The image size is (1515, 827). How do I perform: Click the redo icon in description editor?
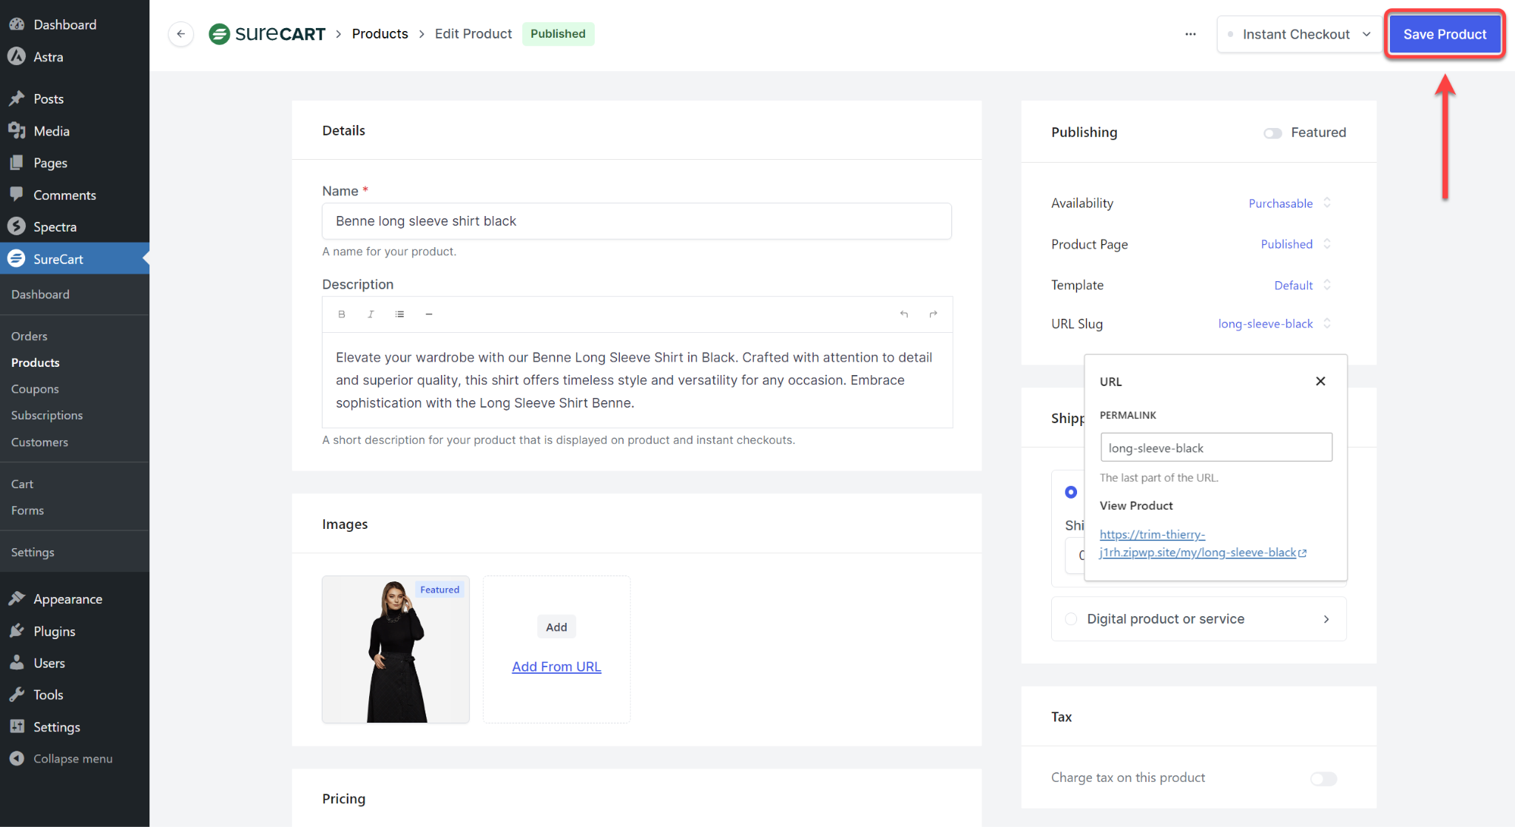coord(934,314)
